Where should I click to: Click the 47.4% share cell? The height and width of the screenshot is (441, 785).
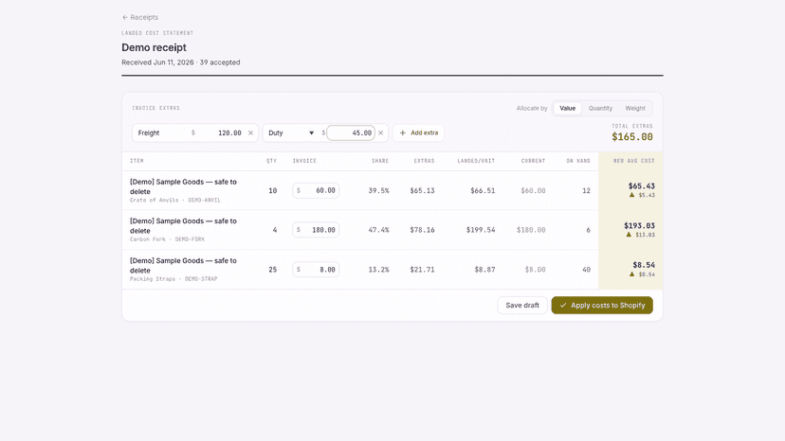tap(378, 230)
